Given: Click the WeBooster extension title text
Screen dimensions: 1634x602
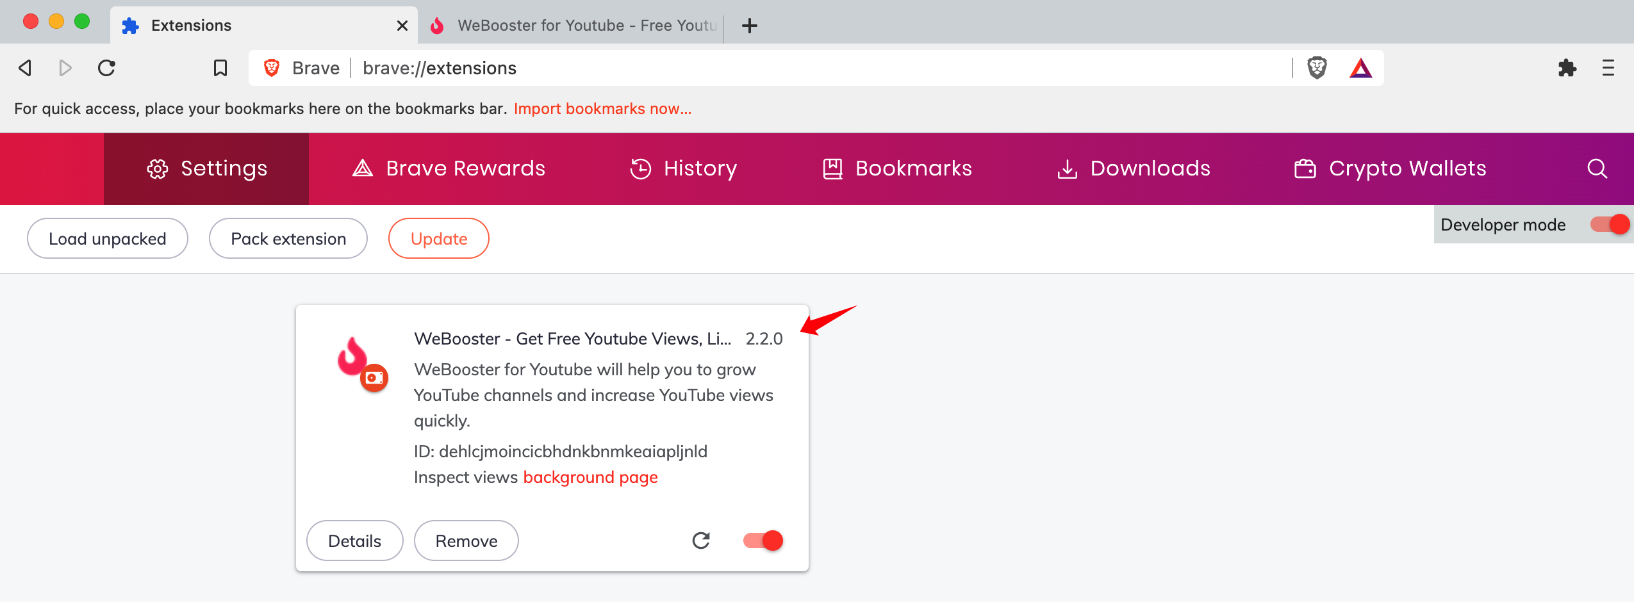Looking at the screenshot, I should 572,339.
